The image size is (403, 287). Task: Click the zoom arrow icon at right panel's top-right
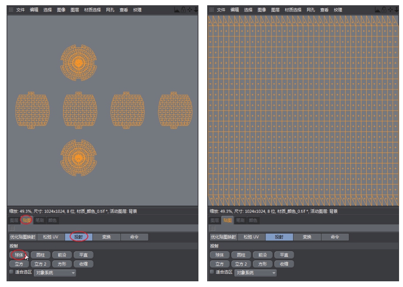(x=396, y=9)
